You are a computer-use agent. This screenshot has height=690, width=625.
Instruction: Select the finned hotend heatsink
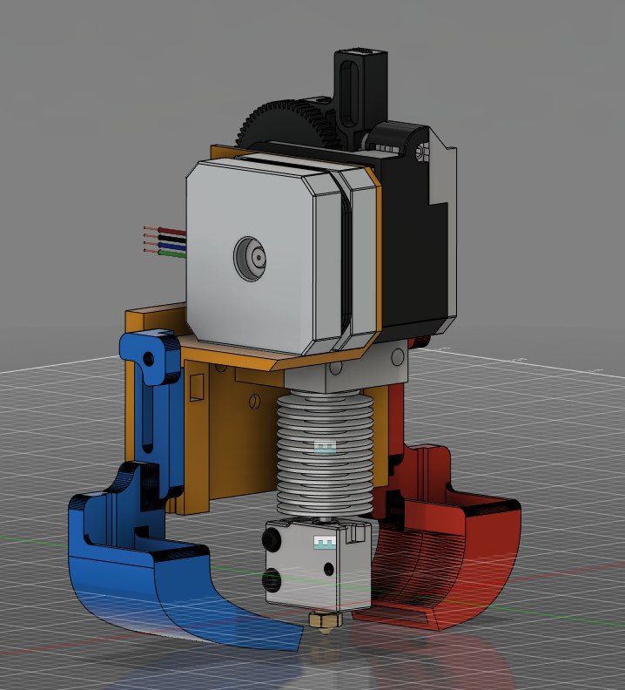coord(325,453)
